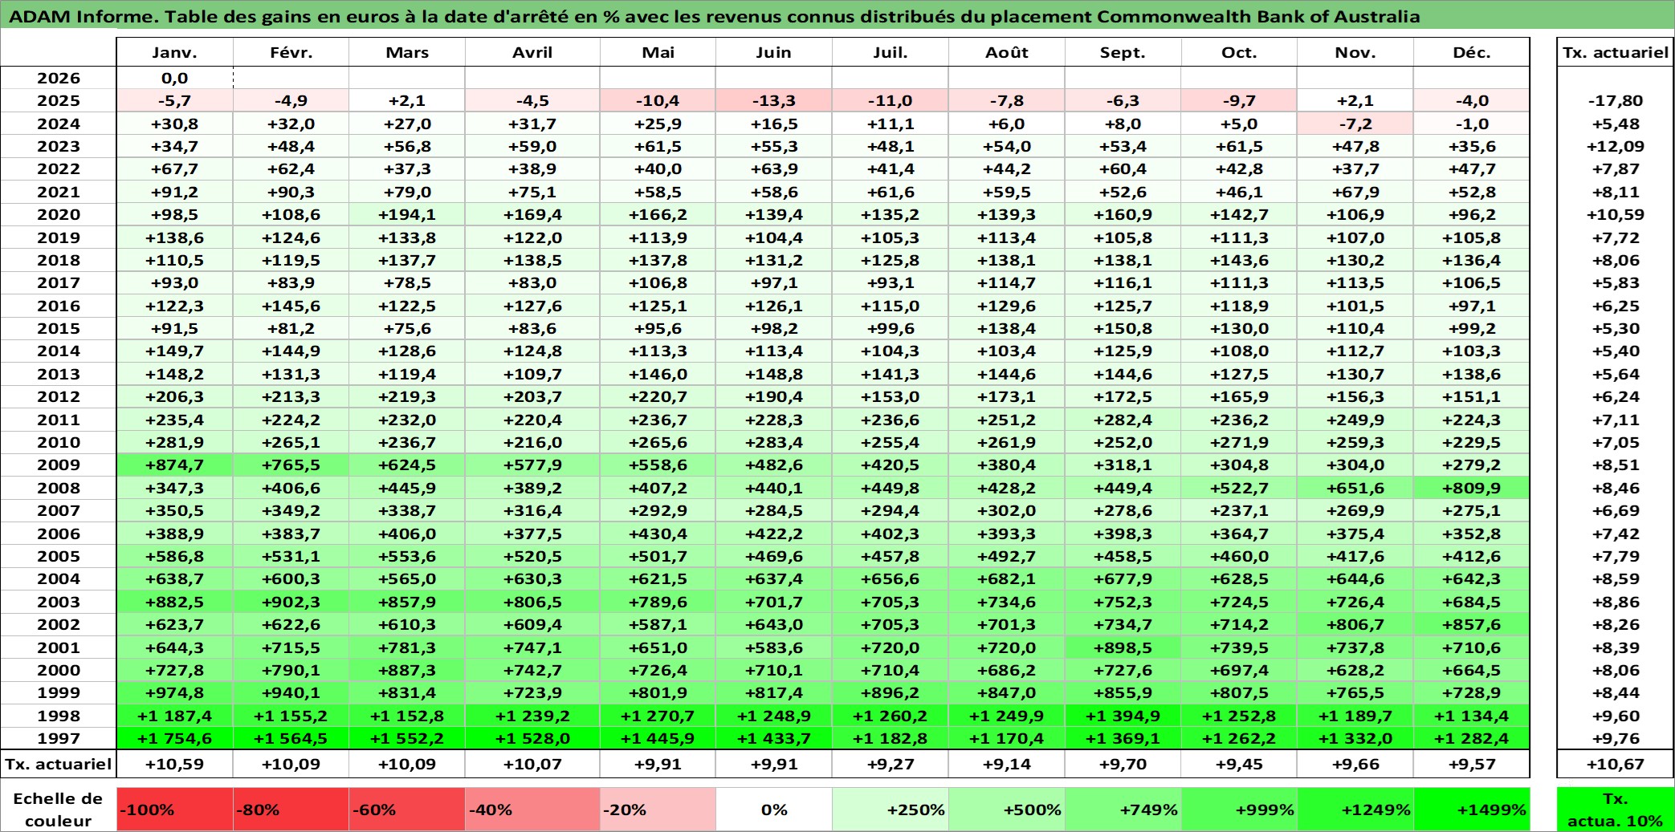1675x832 pixels.
Task: Click the 0,0 cell for January 2026
Action: (175, 78)
